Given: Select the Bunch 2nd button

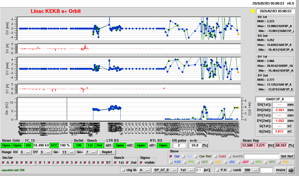Looking at the screenshot, I should coord(99,145).
